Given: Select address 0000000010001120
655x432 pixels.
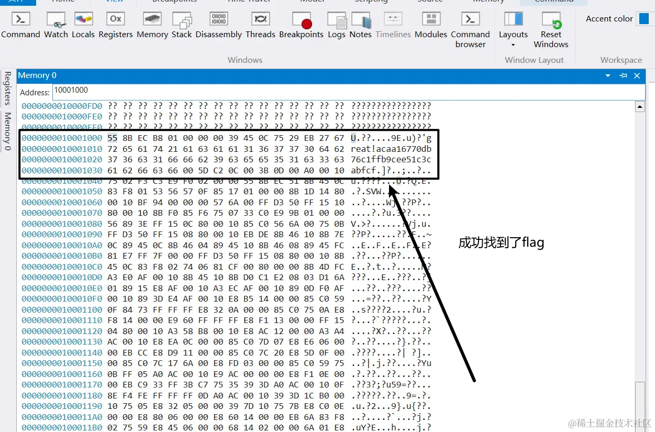Looking at the screenshot, I should click(x=62, y=331).
